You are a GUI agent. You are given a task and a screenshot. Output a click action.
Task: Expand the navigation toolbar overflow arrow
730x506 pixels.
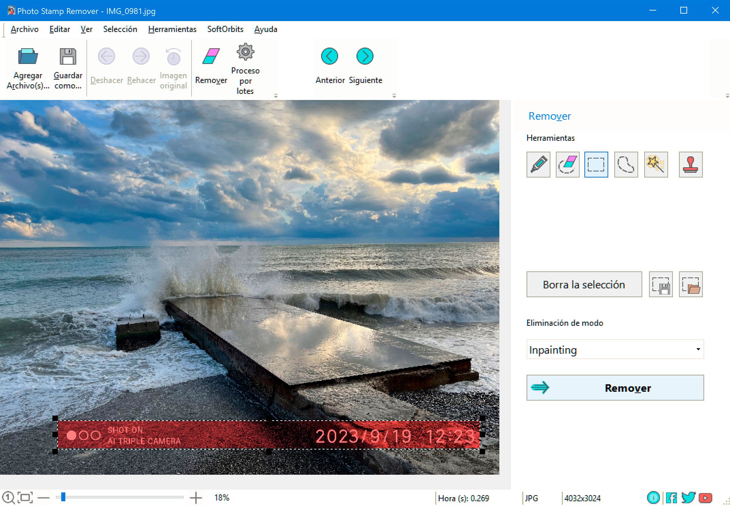coord(394,96)
